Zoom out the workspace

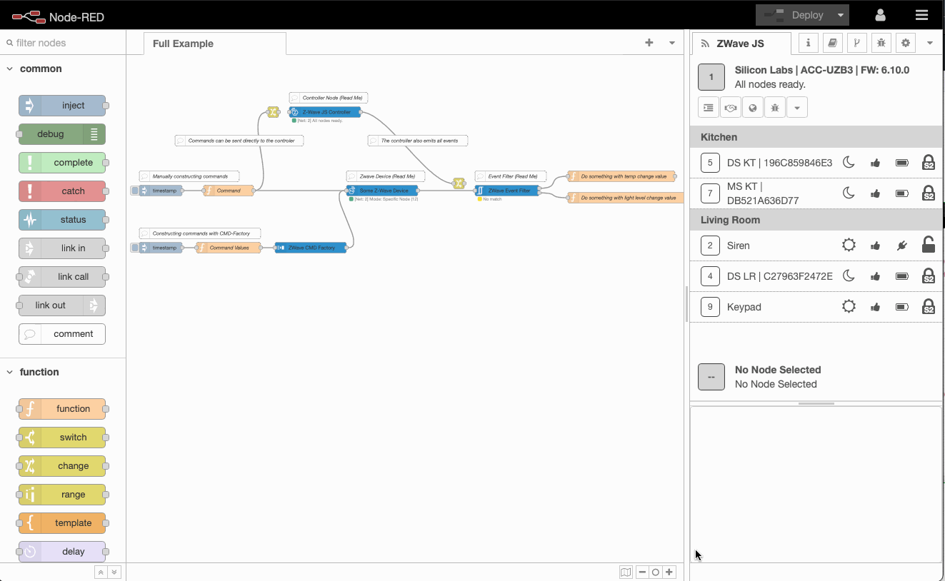click(x=643, y=572)
